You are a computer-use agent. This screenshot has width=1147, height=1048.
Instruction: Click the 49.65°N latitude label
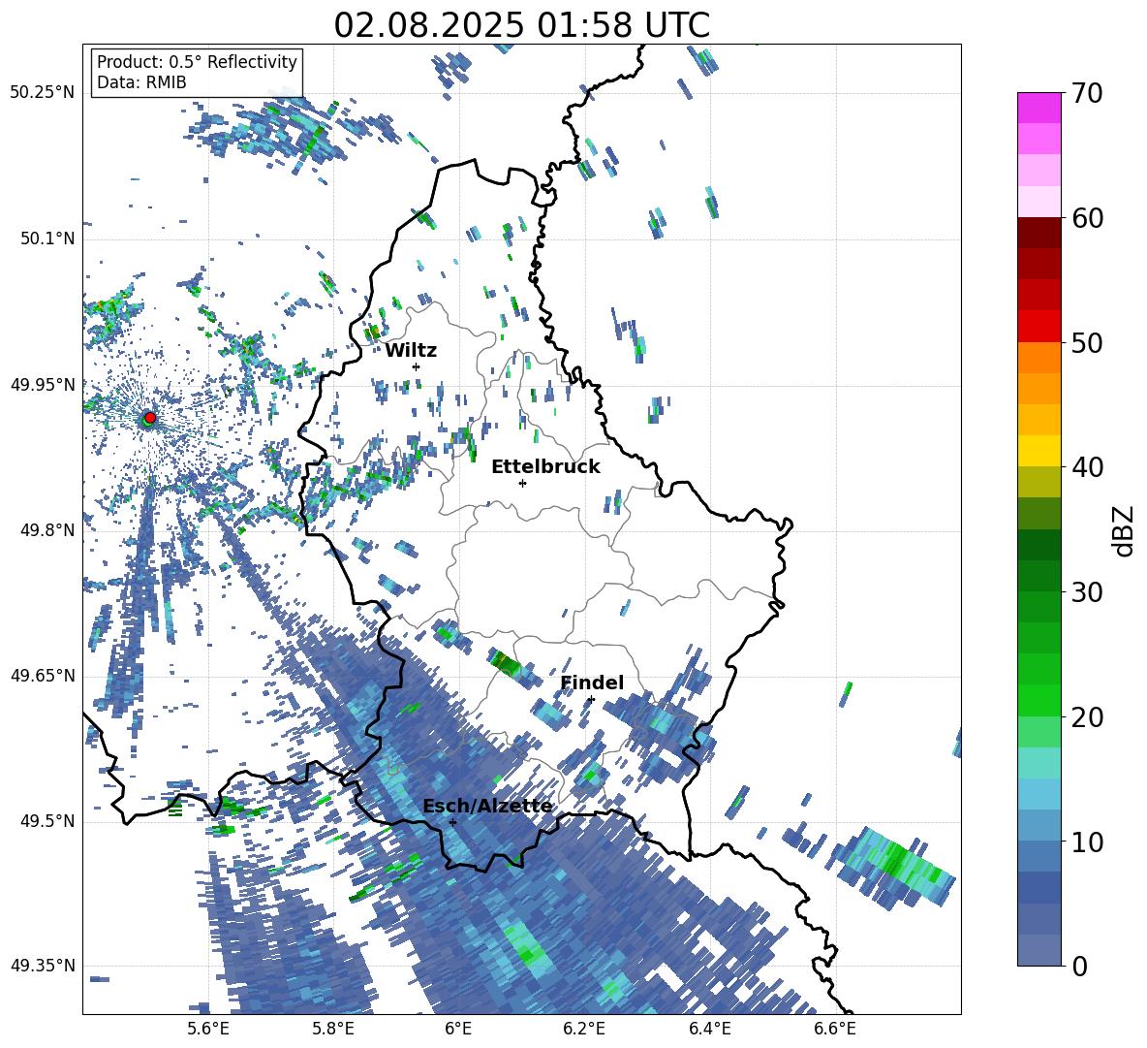[43, 676]
